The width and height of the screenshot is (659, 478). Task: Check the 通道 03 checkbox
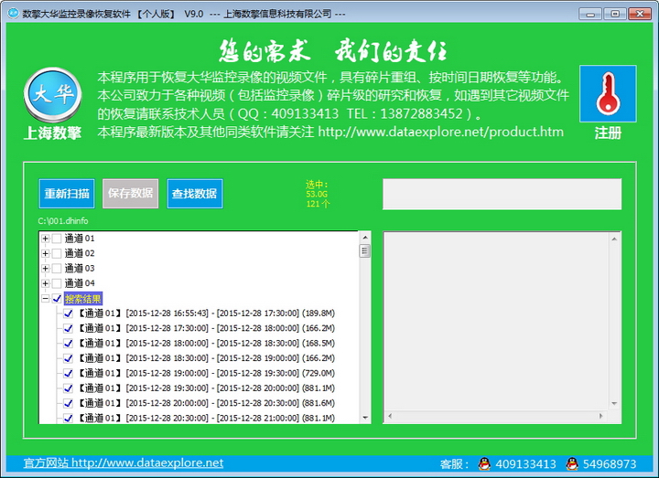tap(57, 269)
